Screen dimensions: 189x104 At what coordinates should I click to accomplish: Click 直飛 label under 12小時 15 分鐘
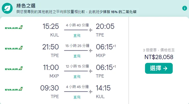click(77, 77)
